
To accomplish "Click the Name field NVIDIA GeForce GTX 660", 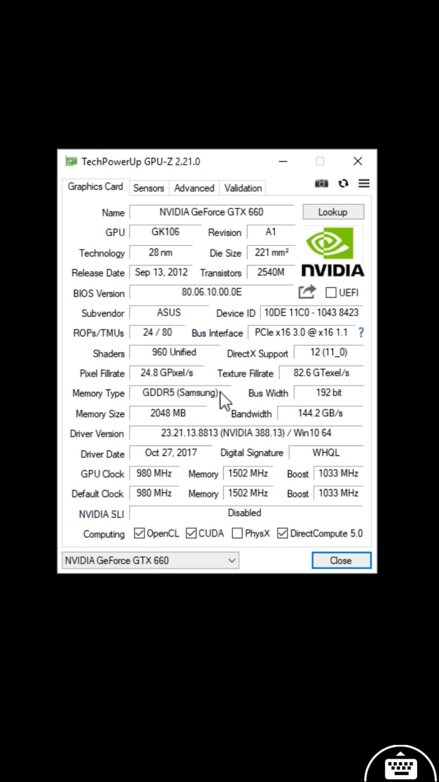I will (x=211, y=212).
